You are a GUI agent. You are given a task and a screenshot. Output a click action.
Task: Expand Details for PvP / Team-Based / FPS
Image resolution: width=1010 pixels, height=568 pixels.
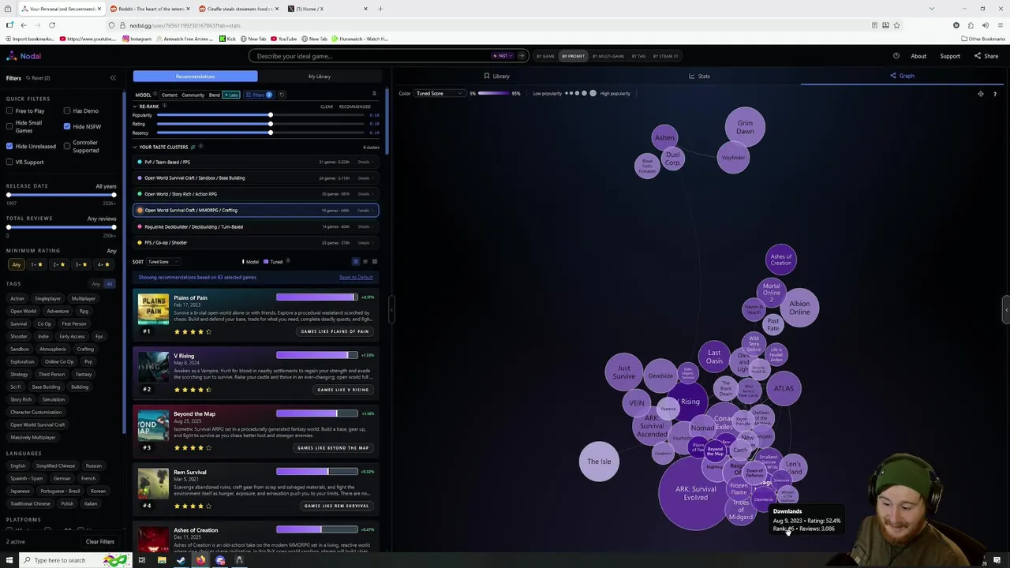tap(364, 162)
